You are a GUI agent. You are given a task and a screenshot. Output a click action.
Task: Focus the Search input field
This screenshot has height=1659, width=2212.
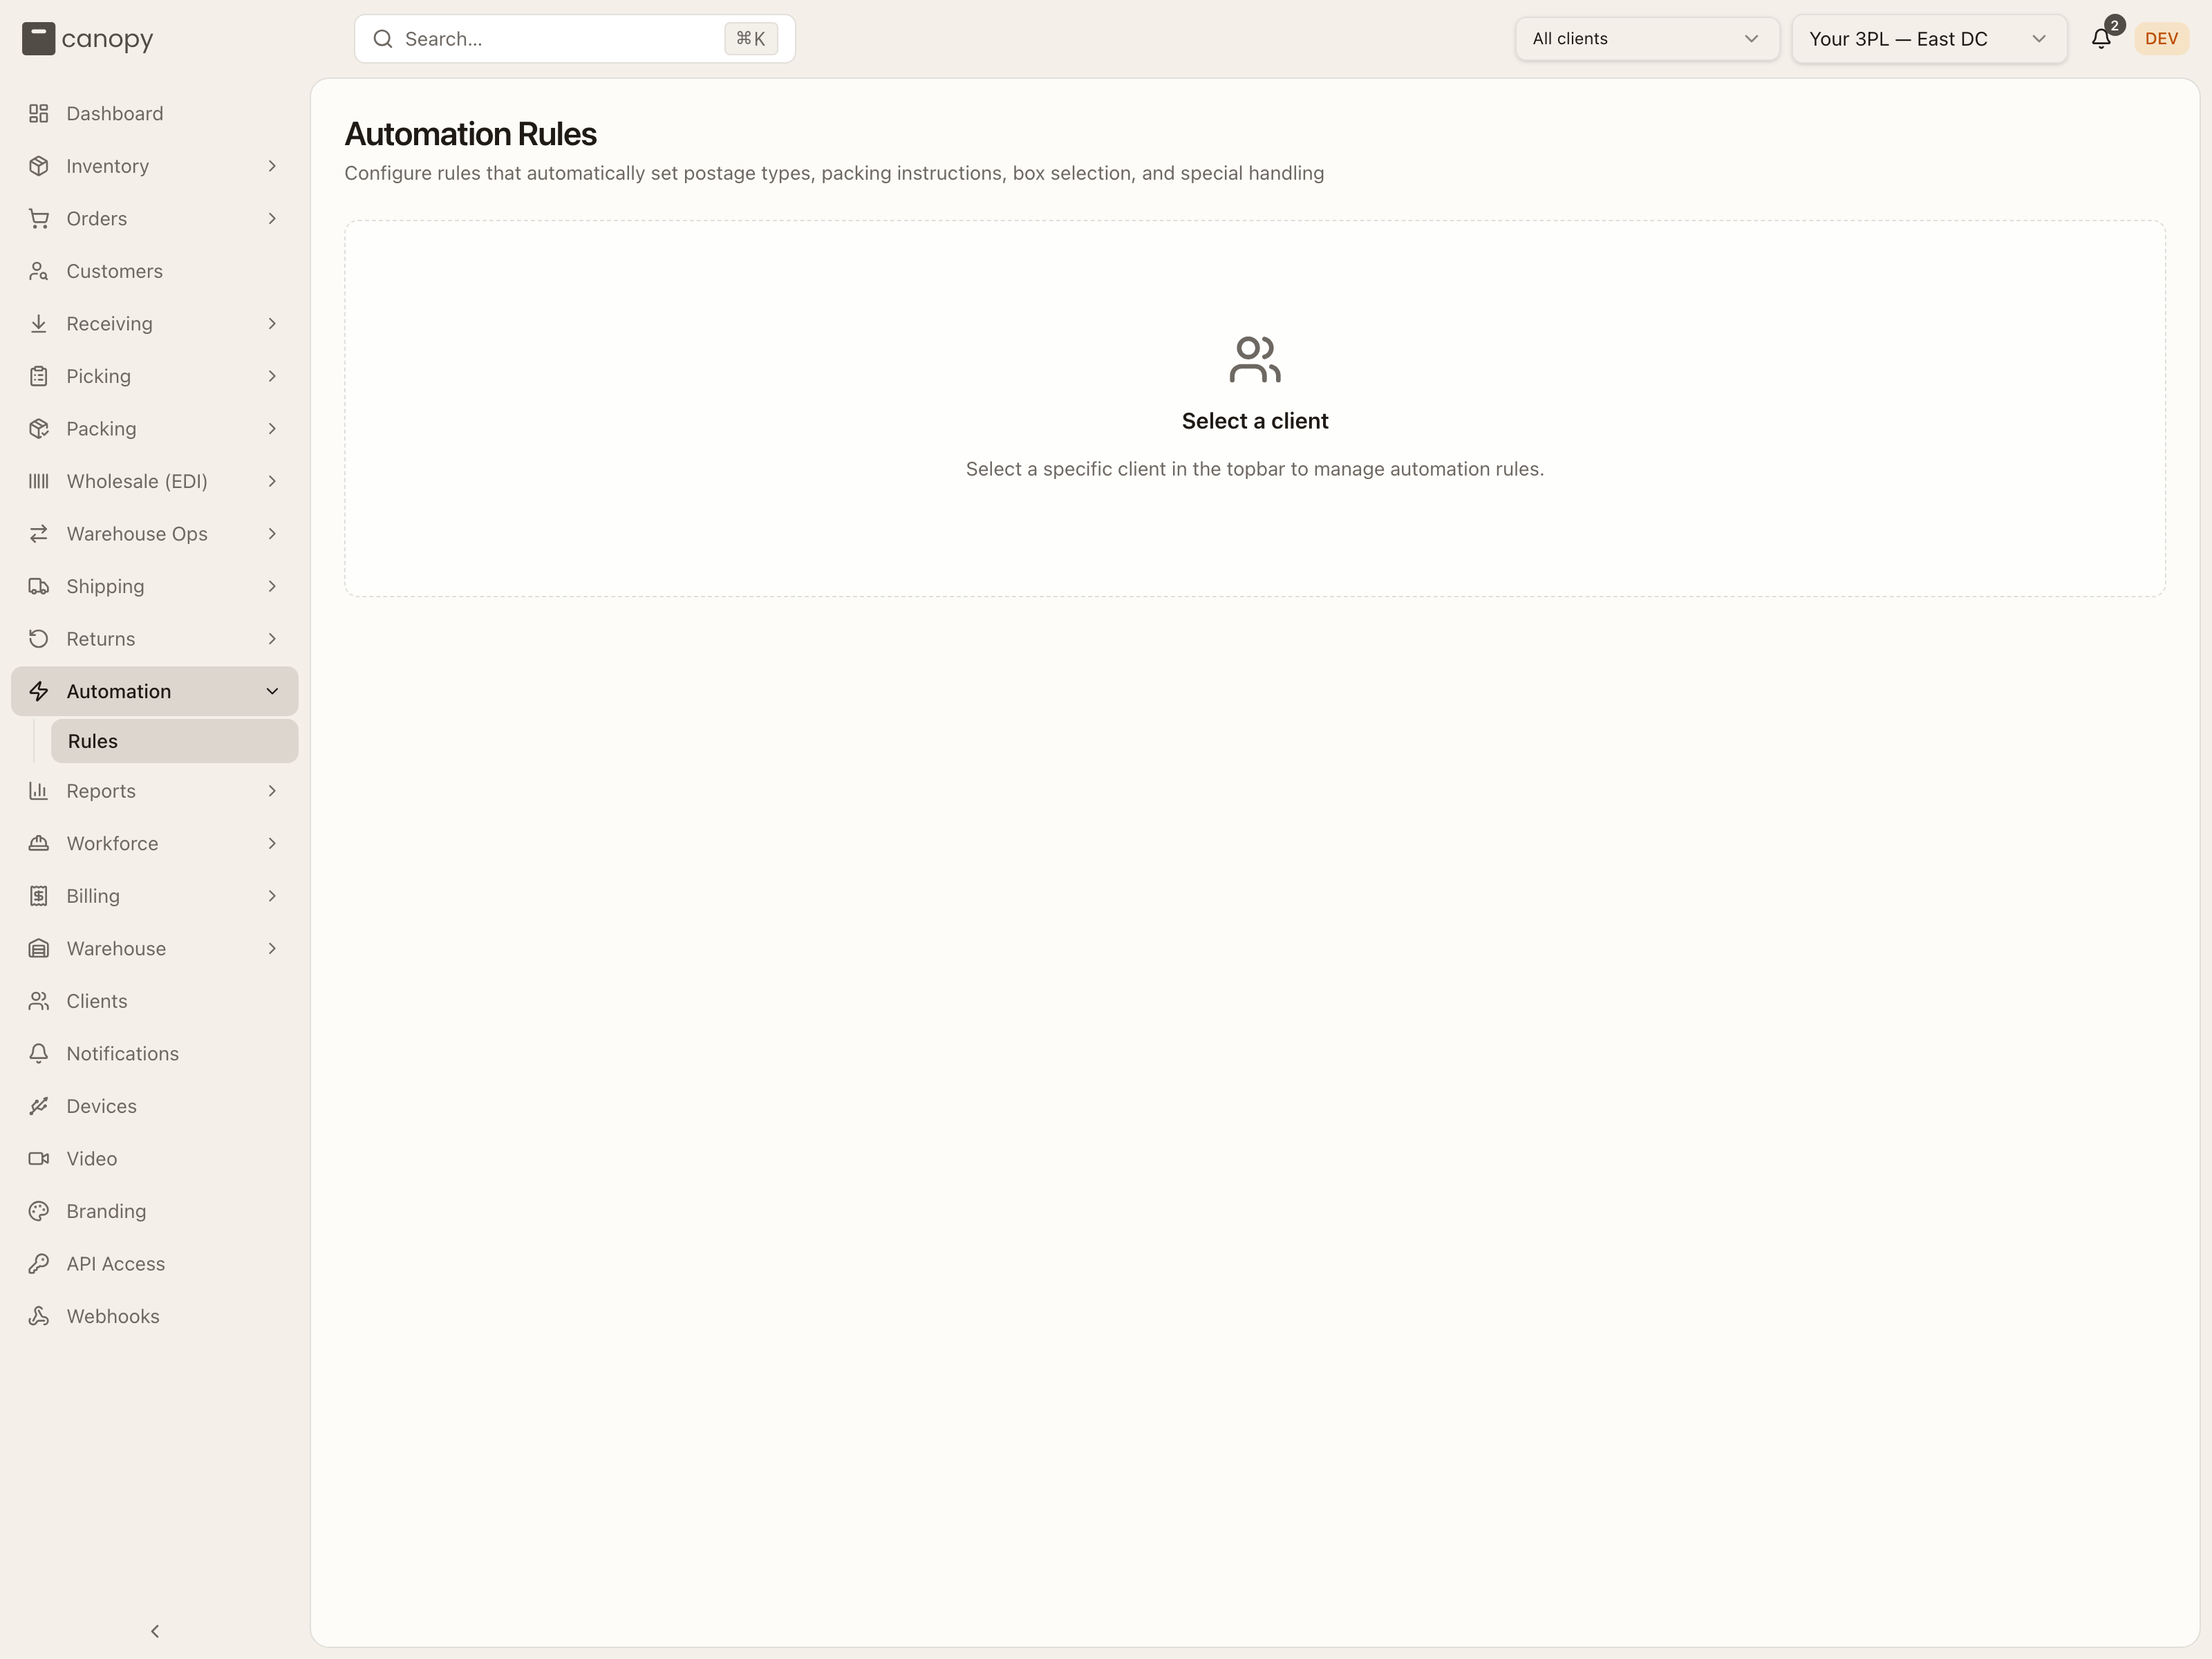(x=575, y=39)
